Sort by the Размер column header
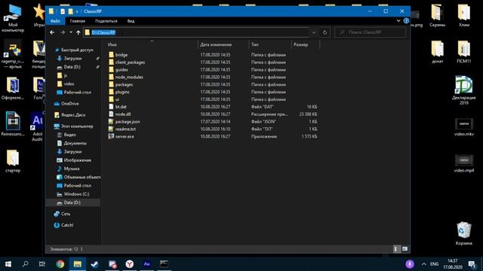483x271 pixels. coord(300,44)
